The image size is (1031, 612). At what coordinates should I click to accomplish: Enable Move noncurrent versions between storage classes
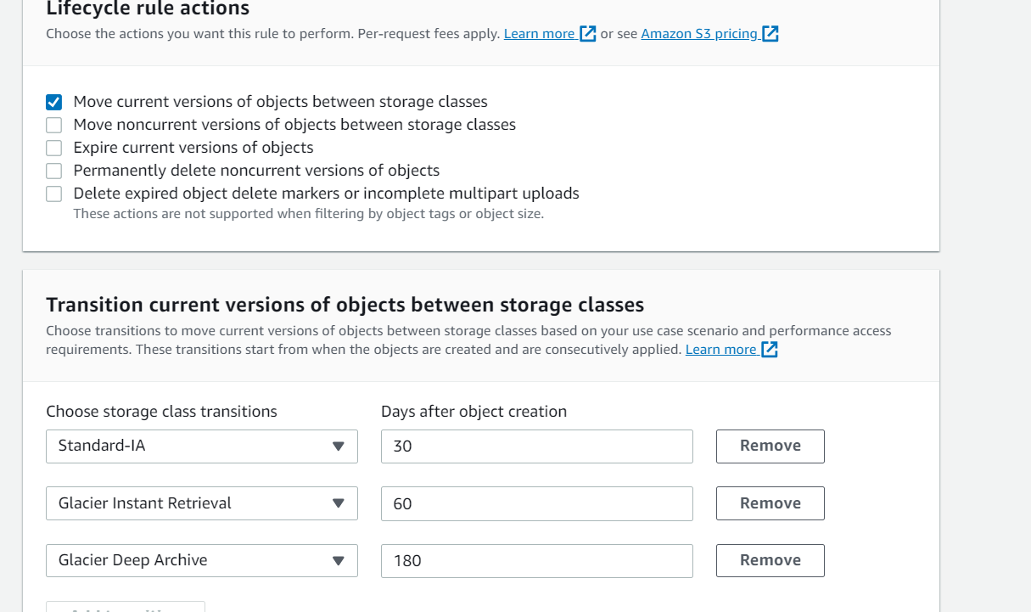(54, 125)
